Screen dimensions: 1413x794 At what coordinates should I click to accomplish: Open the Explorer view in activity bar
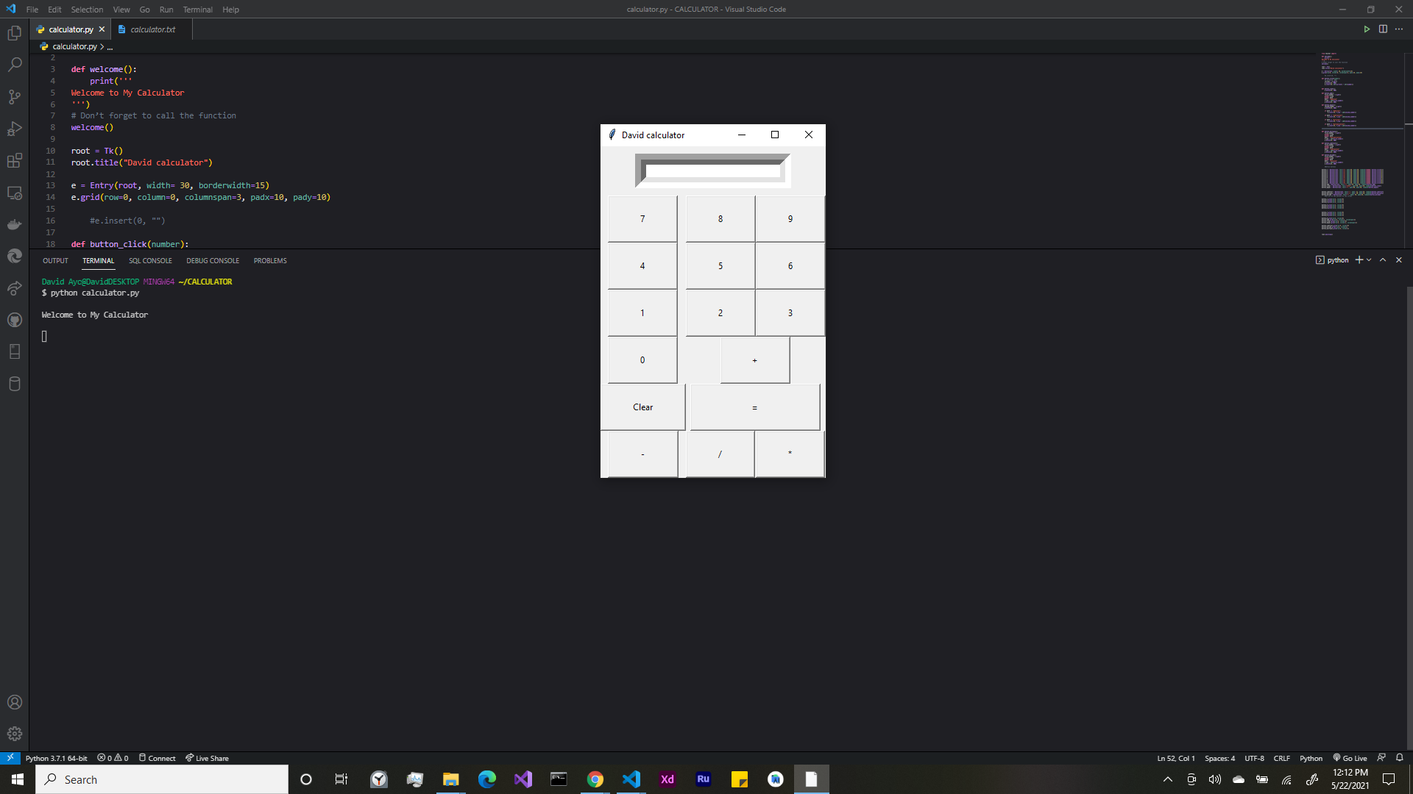[14, 33]
